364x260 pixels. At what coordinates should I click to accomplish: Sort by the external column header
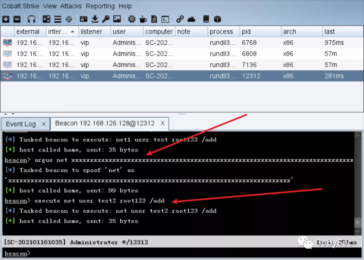[x=30, y=32]
